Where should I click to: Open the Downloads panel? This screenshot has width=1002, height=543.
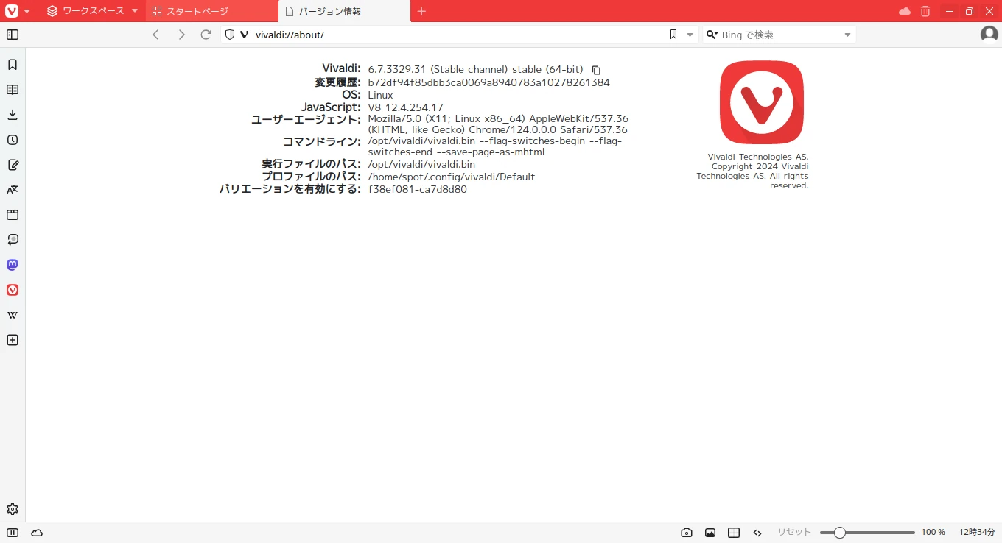(13, 115)
